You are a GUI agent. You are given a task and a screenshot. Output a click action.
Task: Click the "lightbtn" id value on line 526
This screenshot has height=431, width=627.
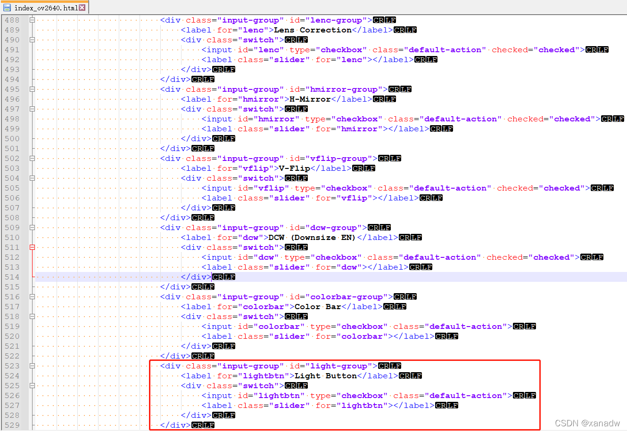pos(279,396)
